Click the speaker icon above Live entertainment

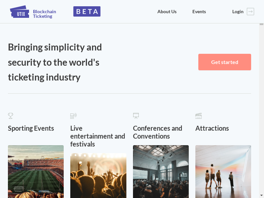coord(73,116)
